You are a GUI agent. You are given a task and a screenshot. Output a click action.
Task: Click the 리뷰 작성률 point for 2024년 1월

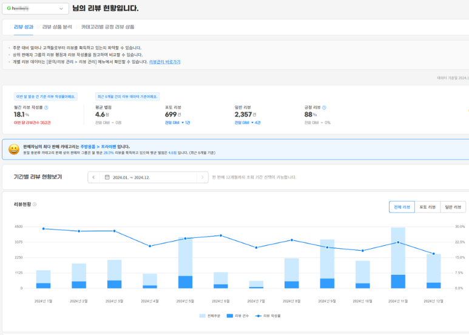click(x=43, y=229)
